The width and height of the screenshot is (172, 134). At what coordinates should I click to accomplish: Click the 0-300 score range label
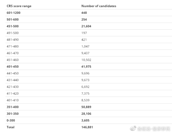[x=11, y=120]
